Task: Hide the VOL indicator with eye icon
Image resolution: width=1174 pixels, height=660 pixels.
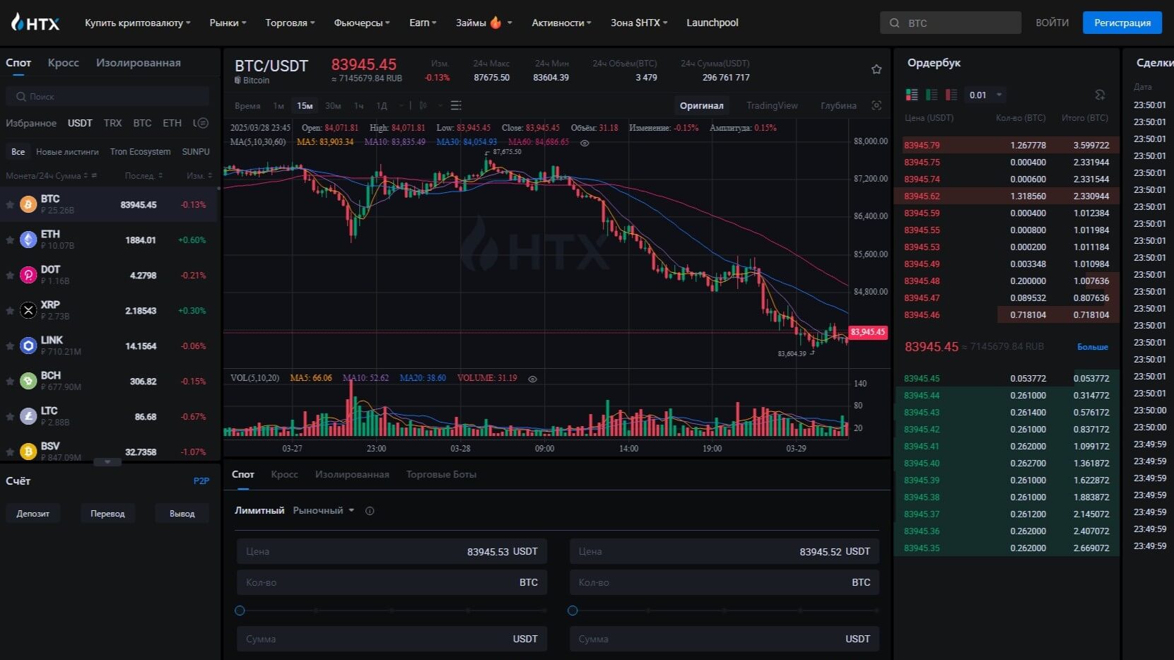Action: [x=533, y=379]
